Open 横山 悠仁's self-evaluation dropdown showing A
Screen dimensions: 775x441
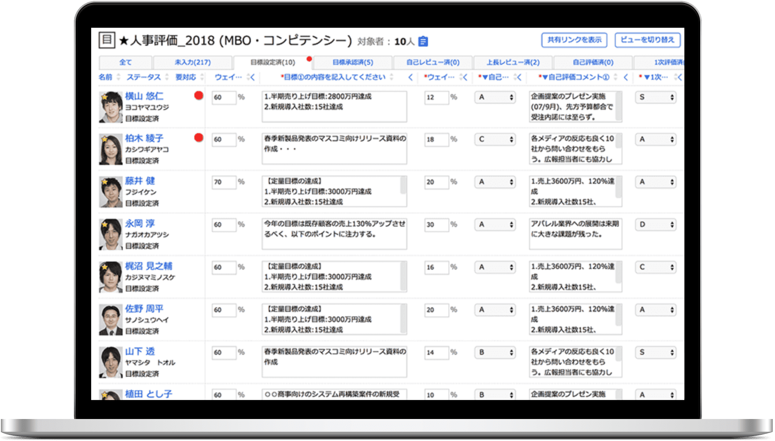coord(495,97)
